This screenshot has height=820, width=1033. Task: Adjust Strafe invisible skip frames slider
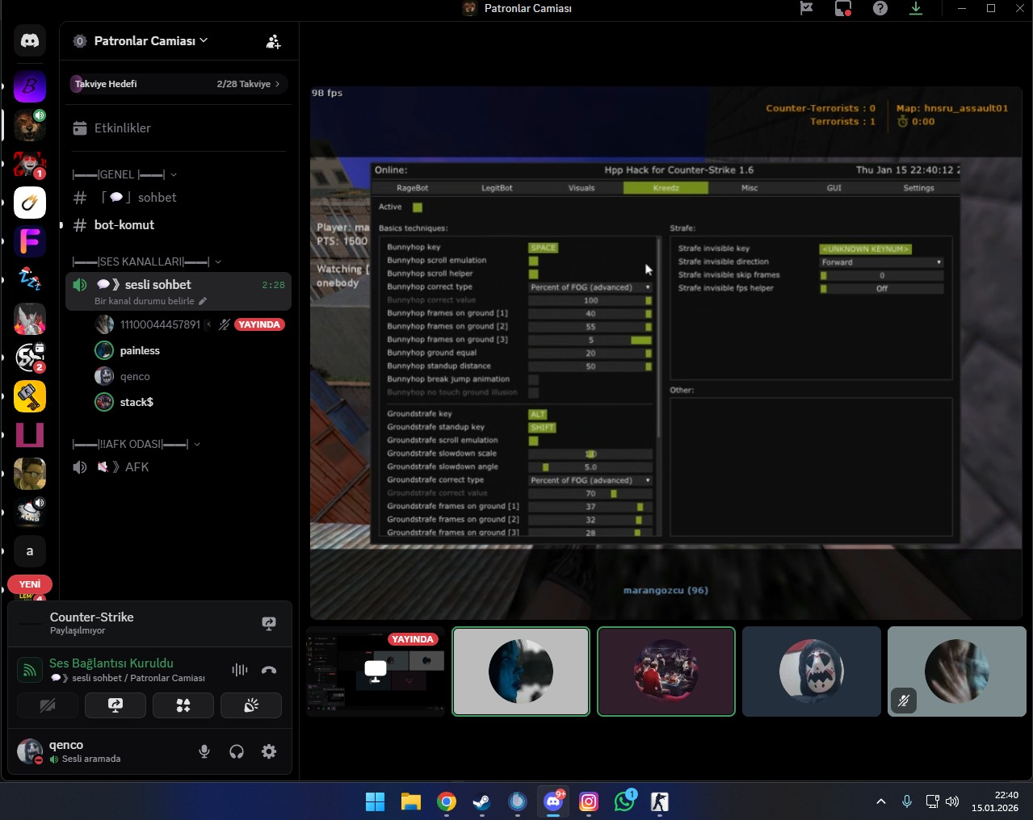[882, 275]
